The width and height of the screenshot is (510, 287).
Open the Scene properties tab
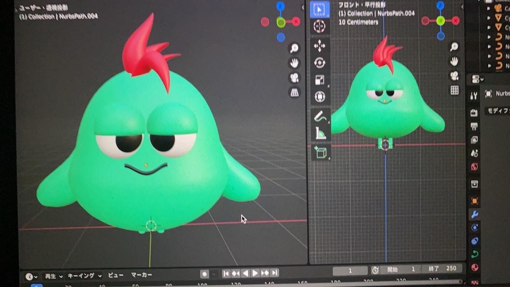[474, 153]
